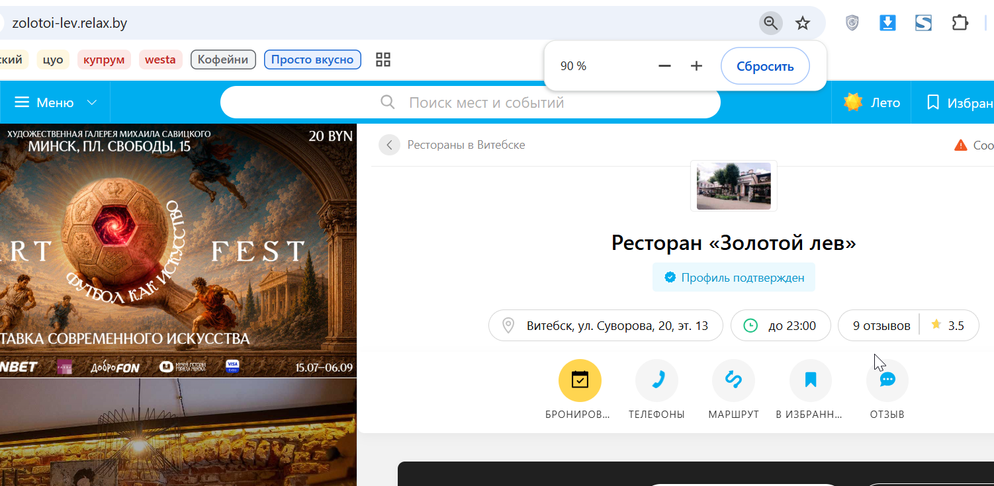Click the 3.5 star rating
The image size is (994, 486).
(948, 325)
